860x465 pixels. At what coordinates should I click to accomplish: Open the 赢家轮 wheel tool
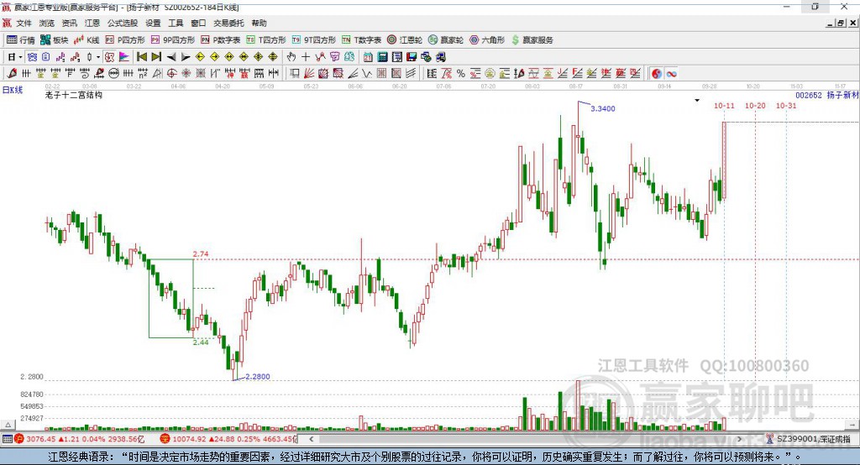pyautogui.click(x=446, y=40)
